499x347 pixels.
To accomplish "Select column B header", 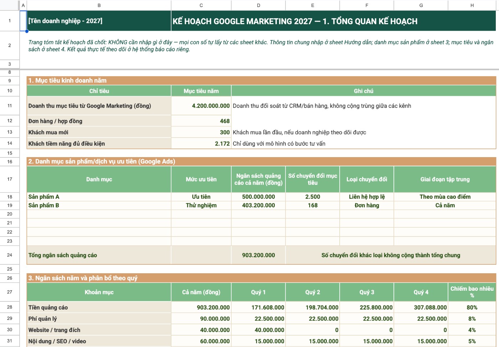I will coord(99,5).
